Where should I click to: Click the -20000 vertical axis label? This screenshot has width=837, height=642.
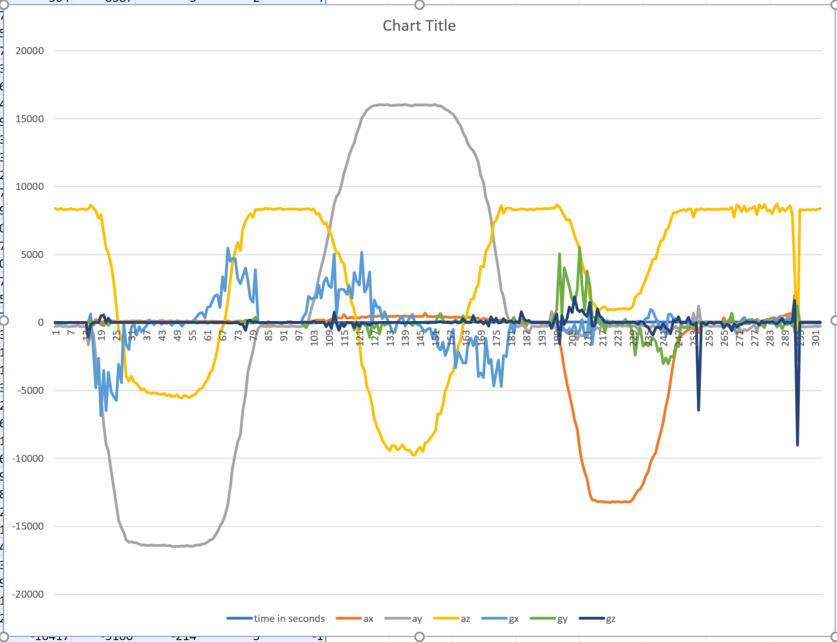[28, 594]
